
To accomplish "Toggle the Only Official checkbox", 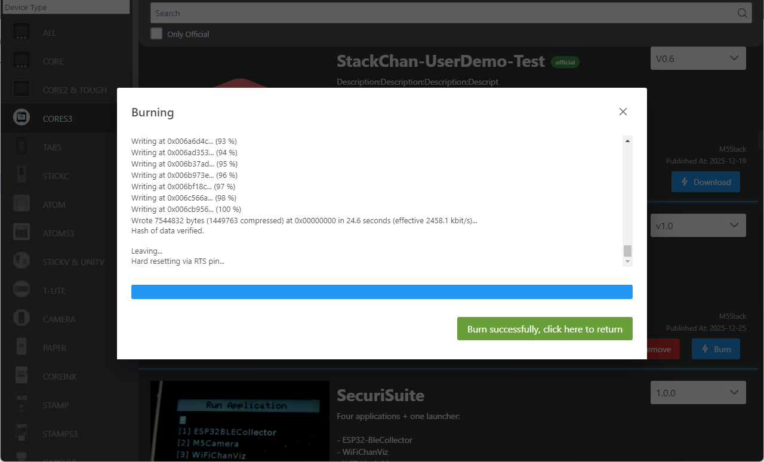I will (156, 33).
